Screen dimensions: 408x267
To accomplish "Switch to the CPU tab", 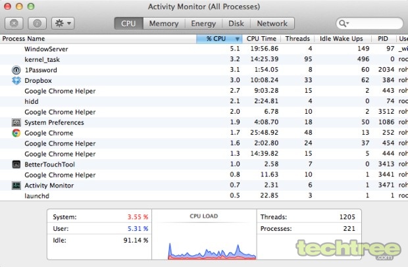I will (128, 24).
